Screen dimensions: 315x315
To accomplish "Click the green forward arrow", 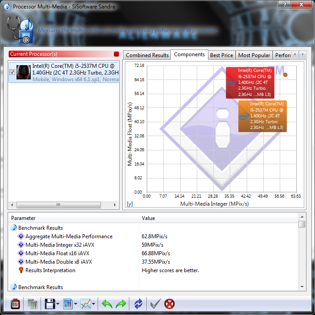I will 121,304.
